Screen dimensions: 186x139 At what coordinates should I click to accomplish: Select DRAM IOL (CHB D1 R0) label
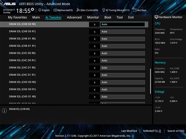click(22, 39)
